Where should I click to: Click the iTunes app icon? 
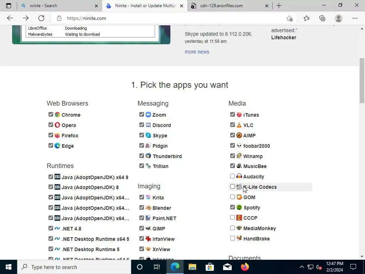239,115
